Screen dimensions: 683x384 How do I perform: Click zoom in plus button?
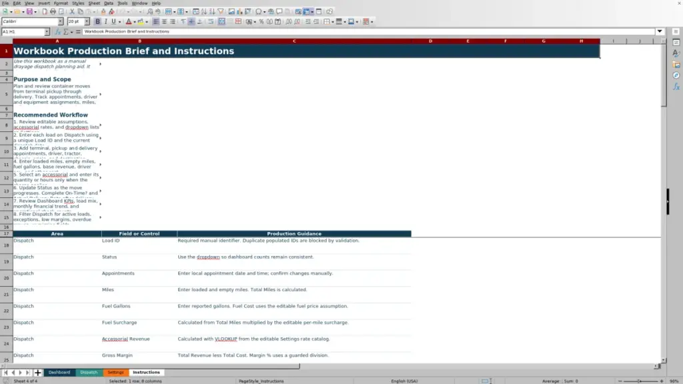662,381
